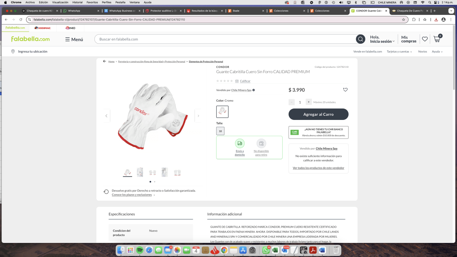Expand Hola, Inicia sesión dropdown

click(382, 39)
